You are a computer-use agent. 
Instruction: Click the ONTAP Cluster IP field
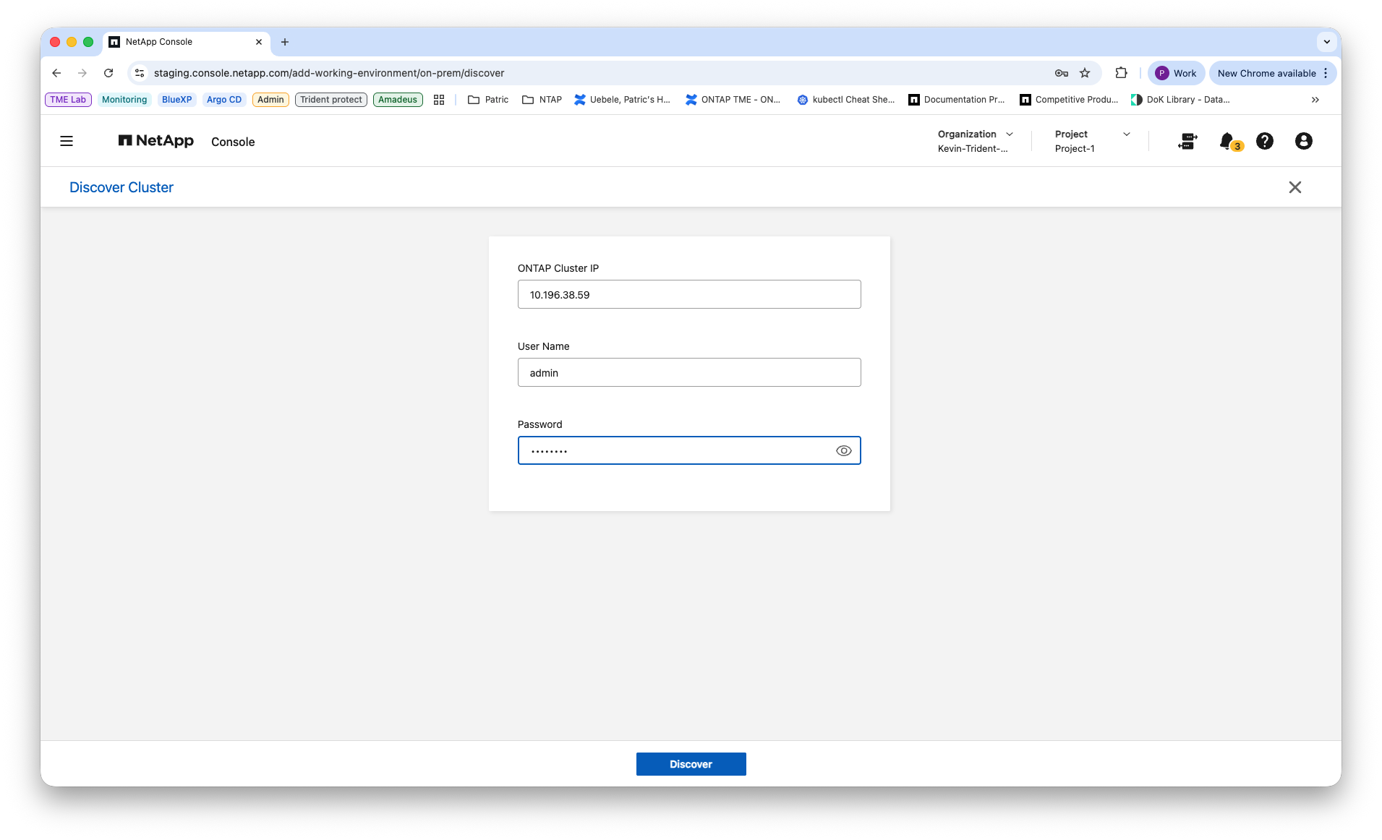689,294
